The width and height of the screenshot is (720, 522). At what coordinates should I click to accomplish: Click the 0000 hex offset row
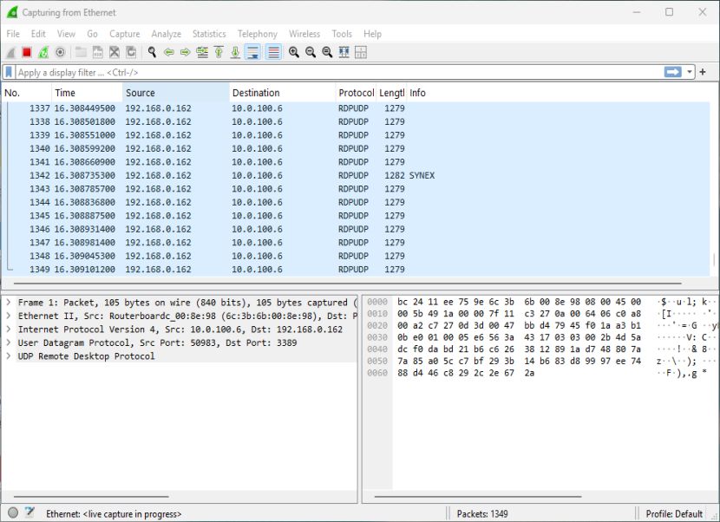tap(377, 302)
